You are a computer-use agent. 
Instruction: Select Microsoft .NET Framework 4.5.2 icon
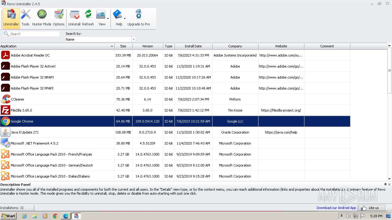[x=5, y=143]
